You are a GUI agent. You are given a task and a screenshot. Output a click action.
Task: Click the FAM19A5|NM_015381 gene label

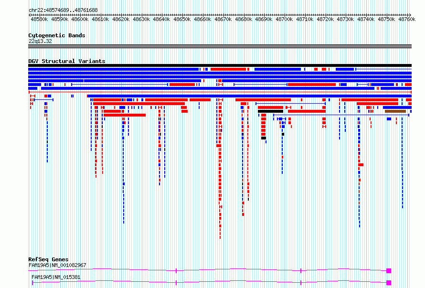56,277
